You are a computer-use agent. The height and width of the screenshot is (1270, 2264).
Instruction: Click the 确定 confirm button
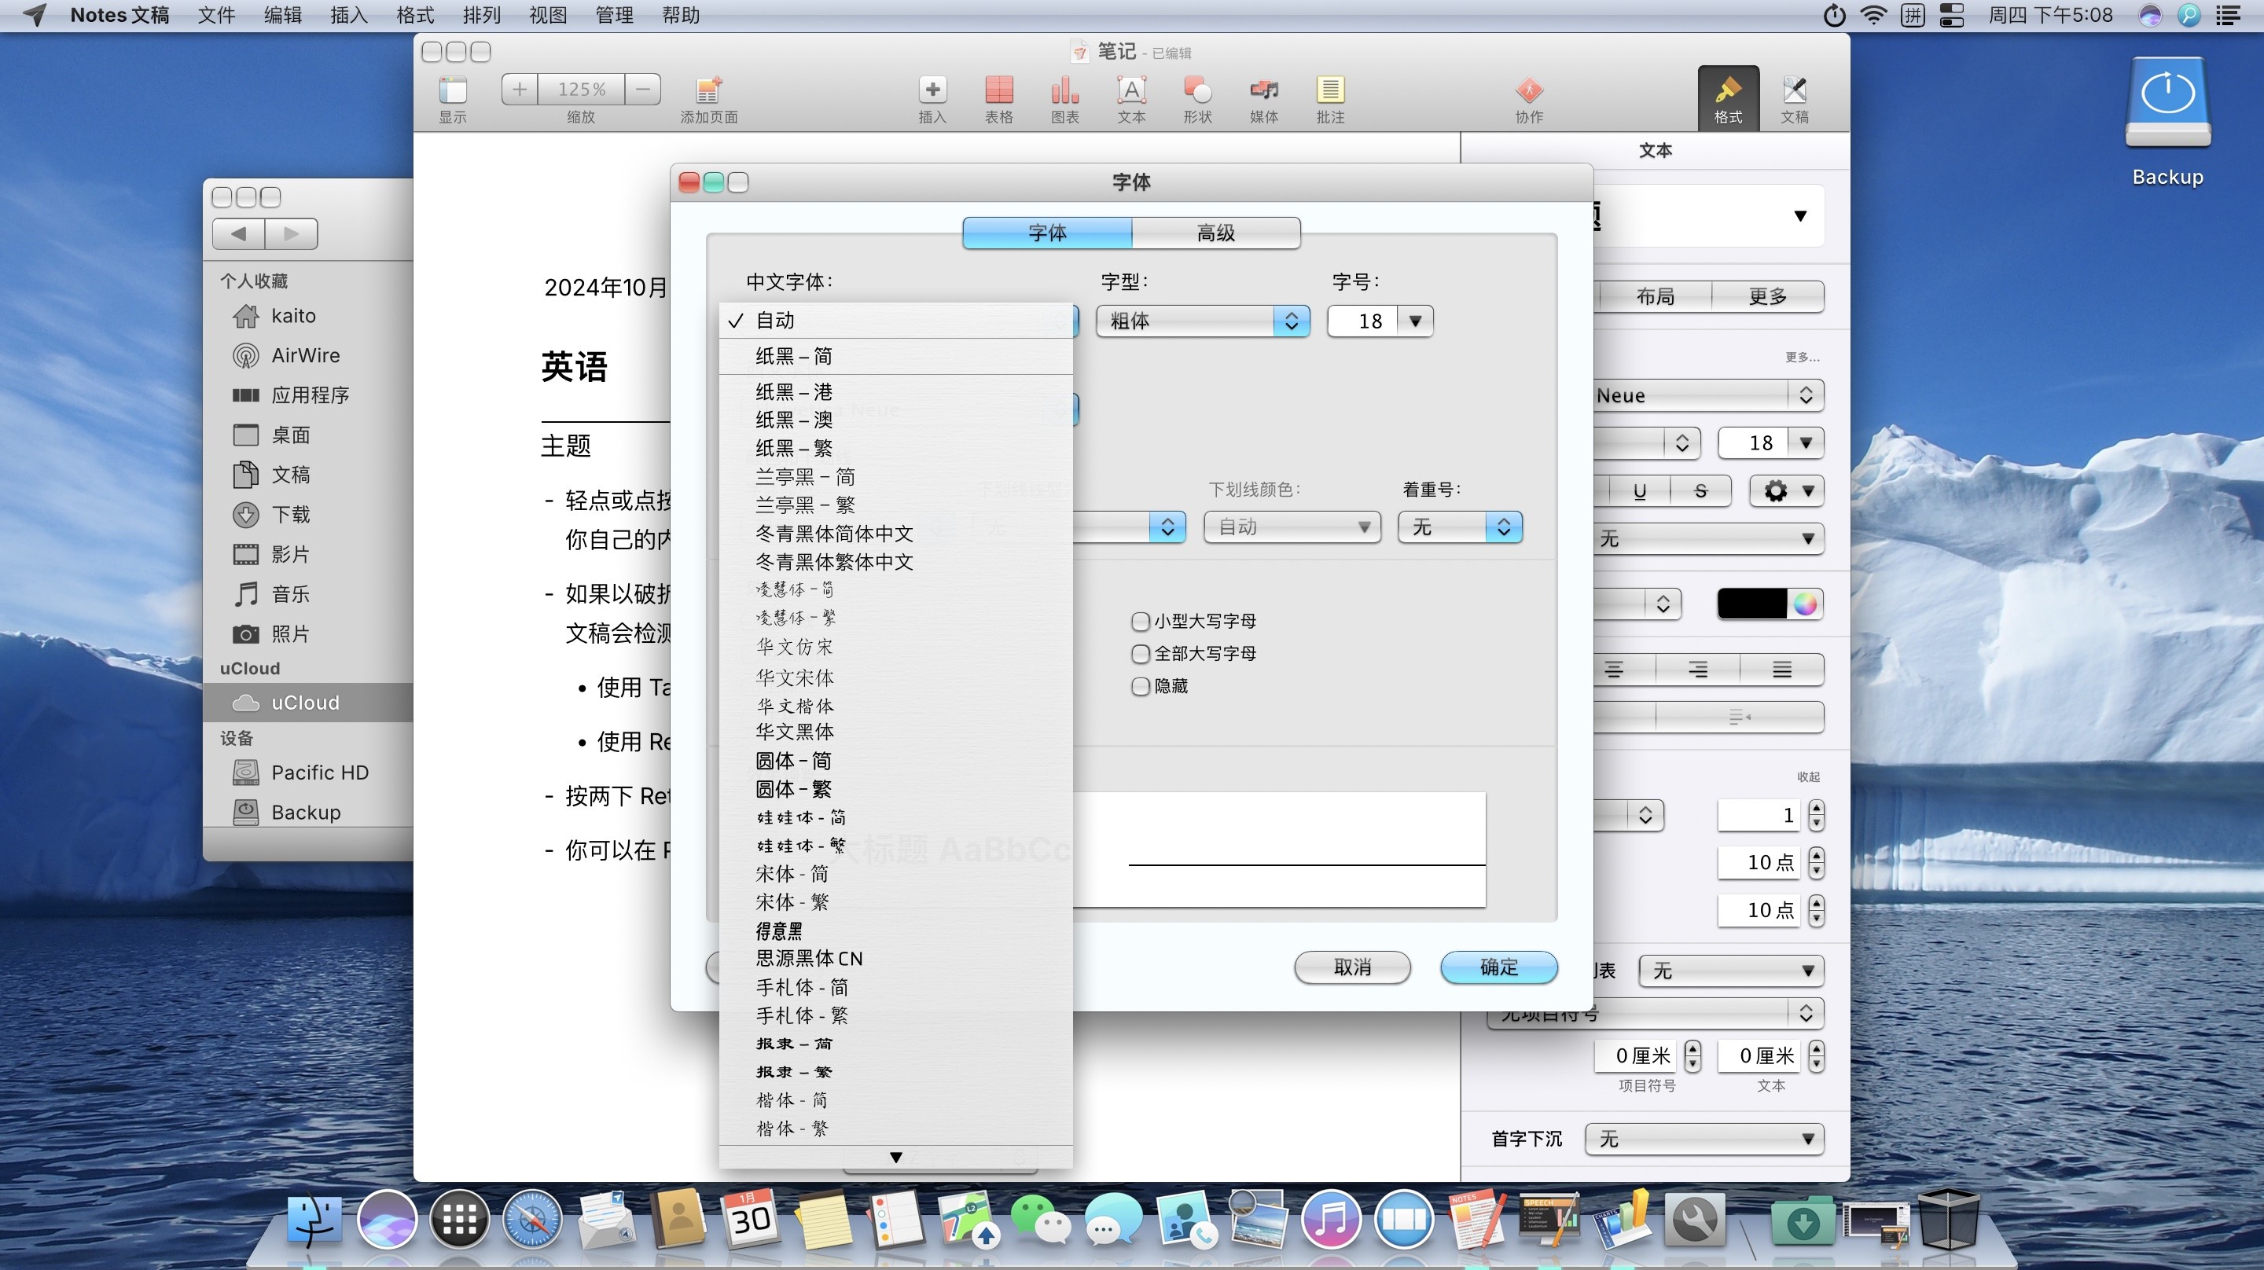click(x=1498, y=967)
